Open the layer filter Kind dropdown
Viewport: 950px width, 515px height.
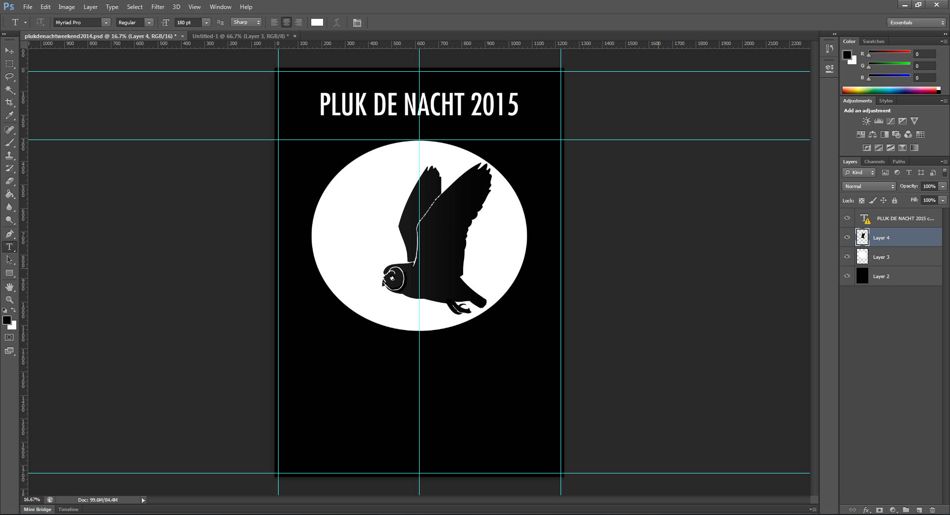[859, 172]
